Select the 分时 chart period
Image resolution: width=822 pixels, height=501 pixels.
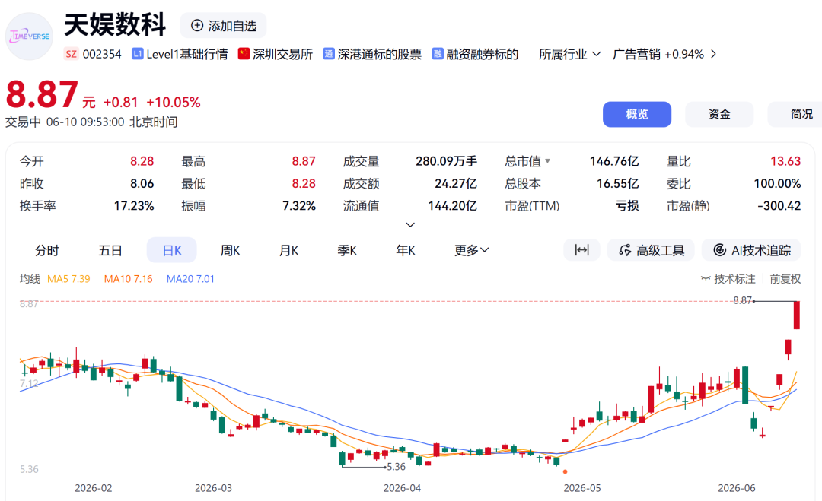coord(46,250)
